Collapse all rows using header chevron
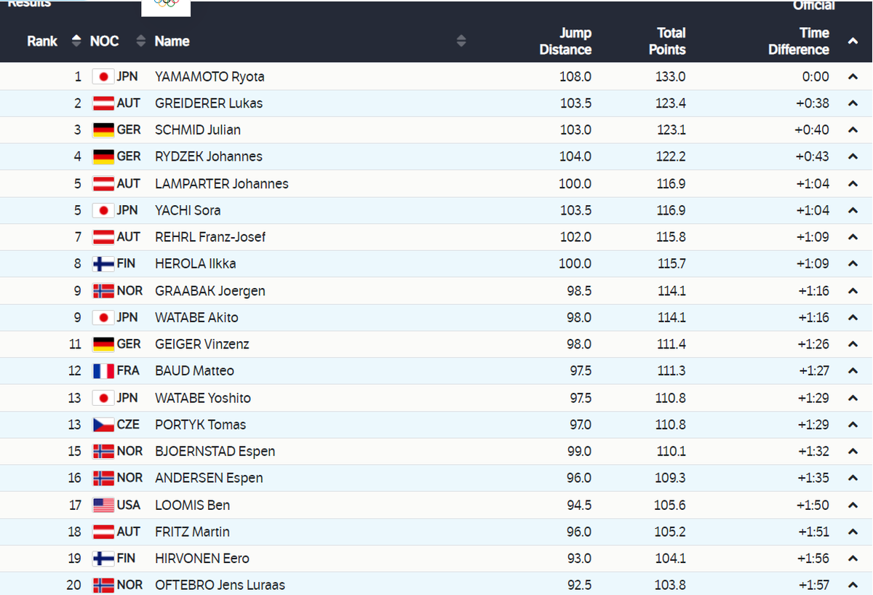The height and width of the screenshot is (595, 873). (x=853, y=41)
